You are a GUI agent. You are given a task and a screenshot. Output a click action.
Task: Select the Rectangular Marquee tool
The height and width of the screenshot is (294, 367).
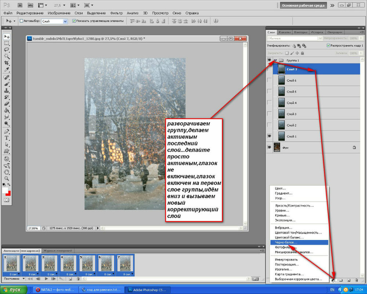[x=6, y=44]
